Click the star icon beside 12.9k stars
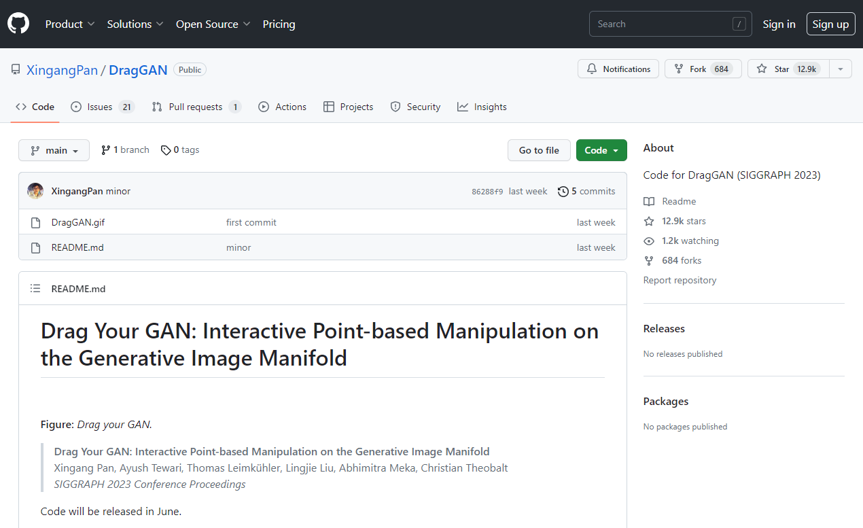The width and height of the screenshot is (863, 528). pos(649,221)
